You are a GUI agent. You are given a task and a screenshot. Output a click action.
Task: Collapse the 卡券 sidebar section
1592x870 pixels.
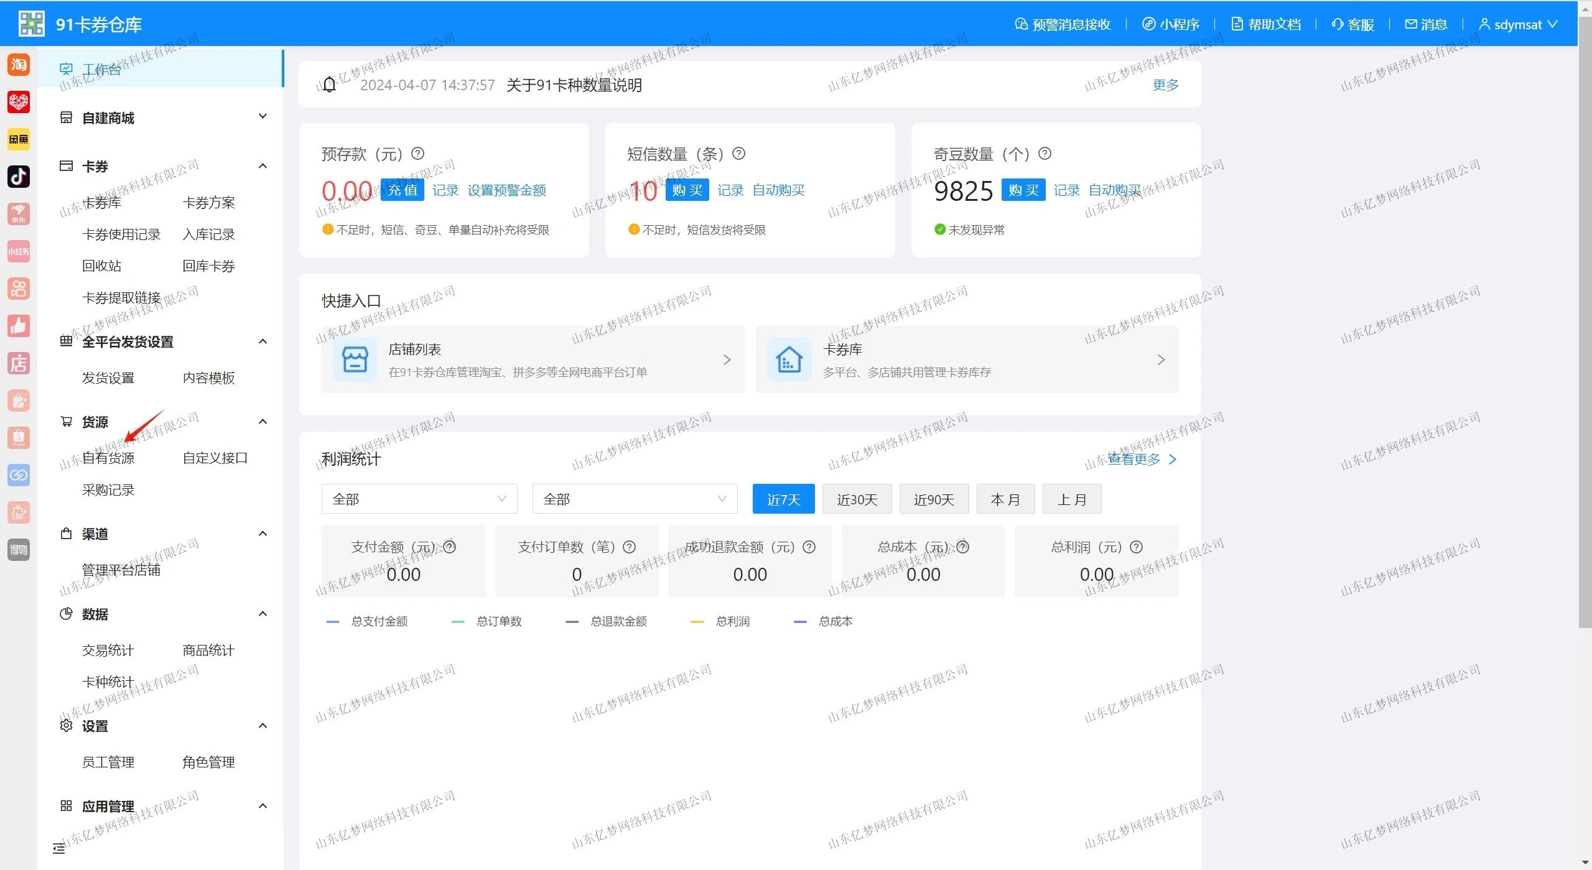point(261,166)
